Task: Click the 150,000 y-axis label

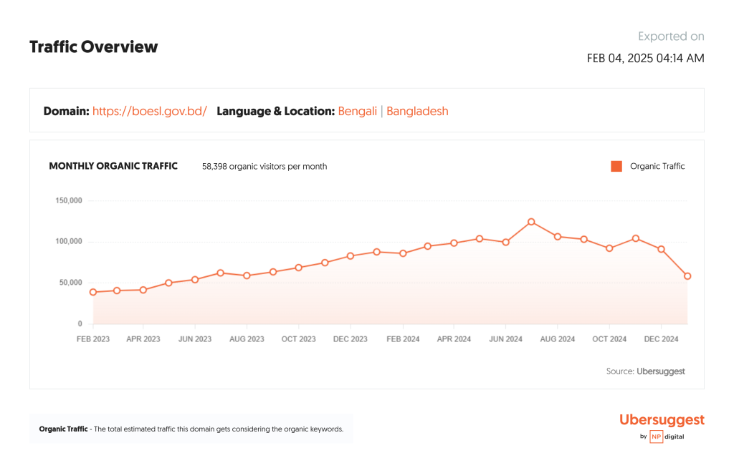Action: pos(69,200)
